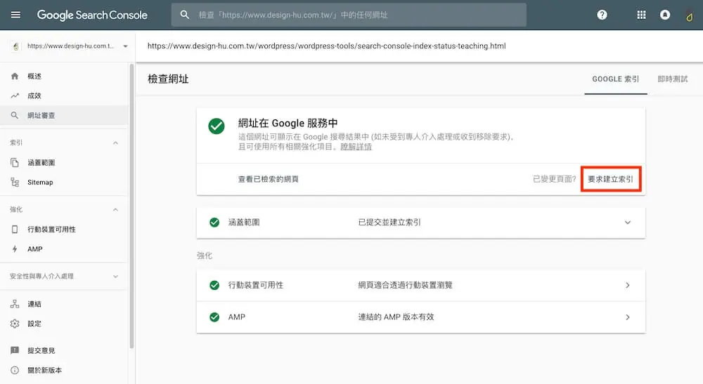Click the green check icon beside 網址在 Google 服務中
The width and height of the screenshot is (703, 384).
point(216,126)
